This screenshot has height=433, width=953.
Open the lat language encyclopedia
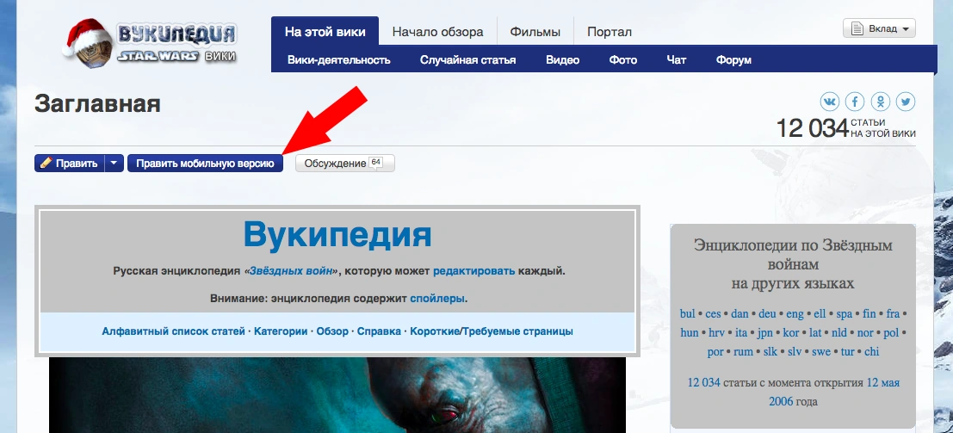click(815, 332)
